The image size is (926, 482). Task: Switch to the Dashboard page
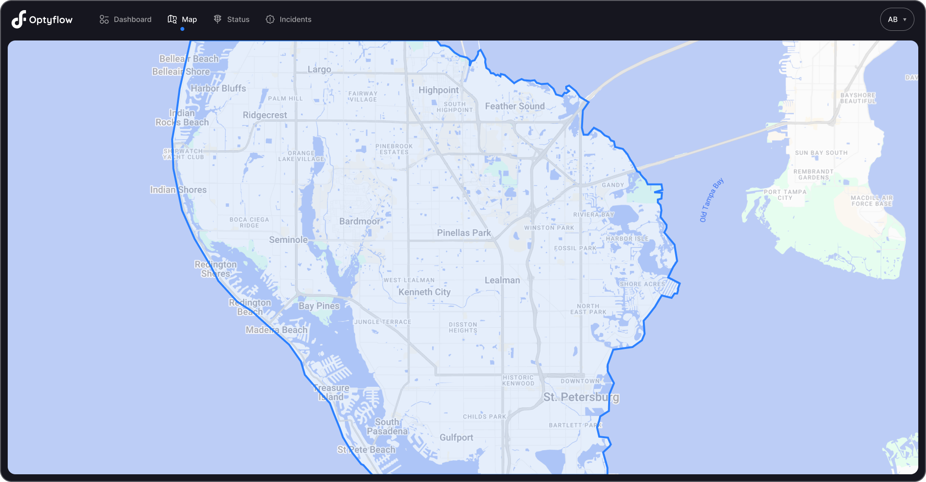tap(132, 19)
